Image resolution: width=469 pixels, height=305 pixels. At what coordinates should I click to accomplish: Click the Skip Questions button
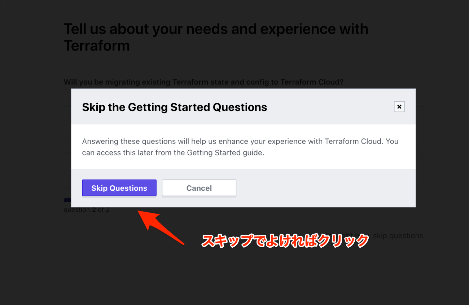(x=119, y=188)
